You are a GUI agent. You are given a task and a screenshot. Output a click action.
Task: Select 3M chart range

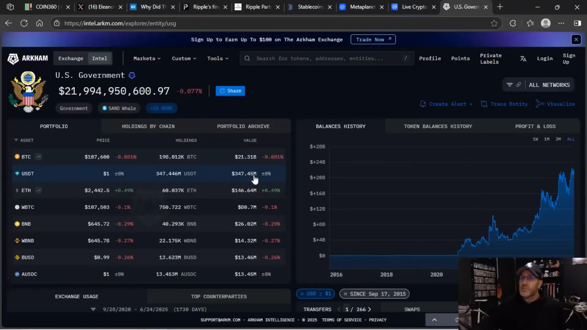pyautogui.click(x=558, y=139)
